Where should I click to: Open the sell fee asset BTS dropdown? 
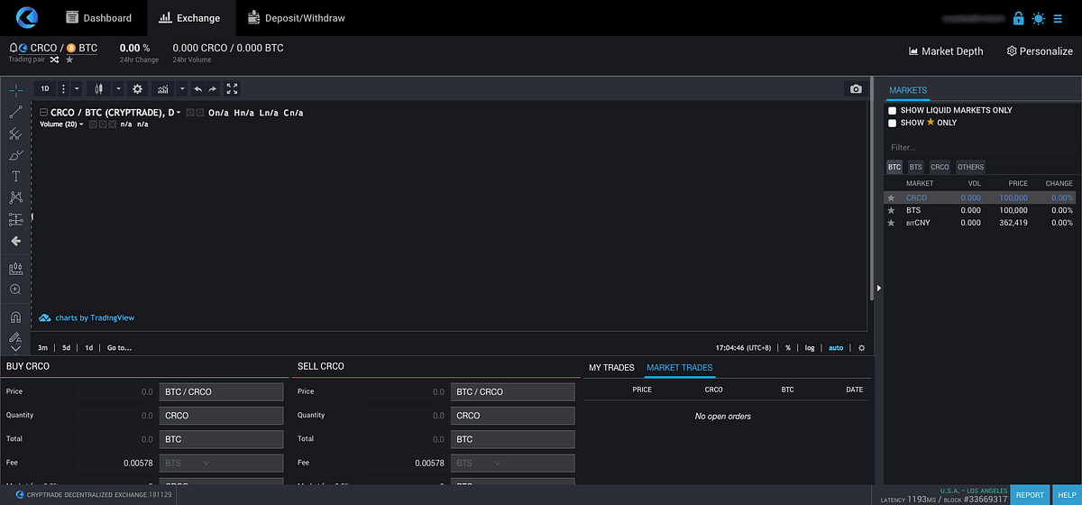(512, 463)
